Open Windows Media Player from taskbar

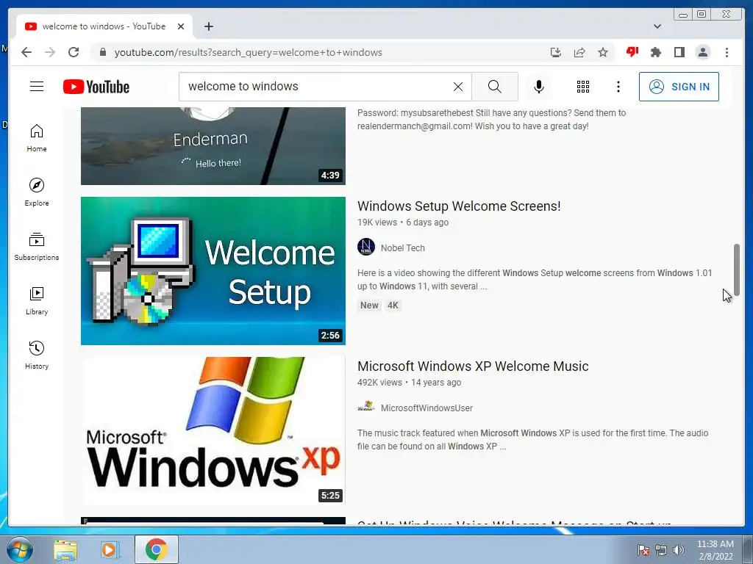tap(110, 550)
